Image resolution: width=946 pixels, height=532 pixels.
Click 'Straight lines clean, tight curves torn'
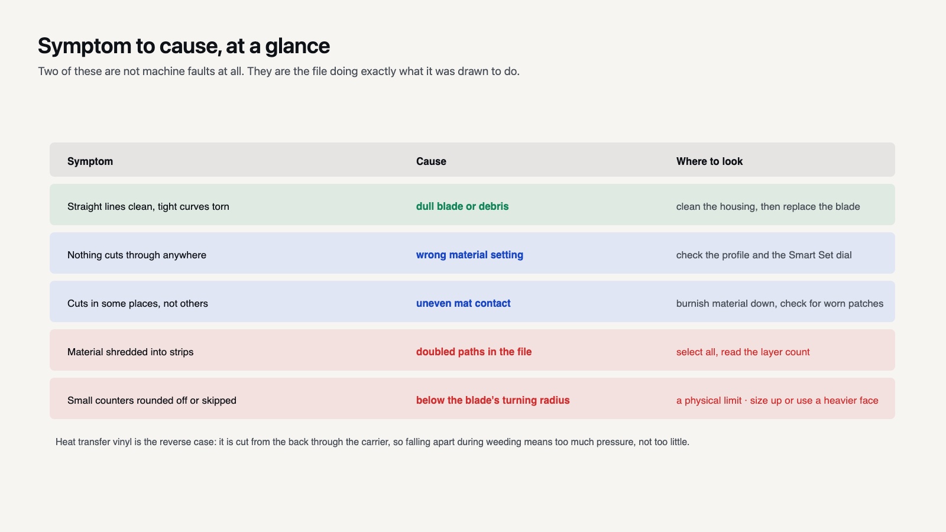[148, 206]
